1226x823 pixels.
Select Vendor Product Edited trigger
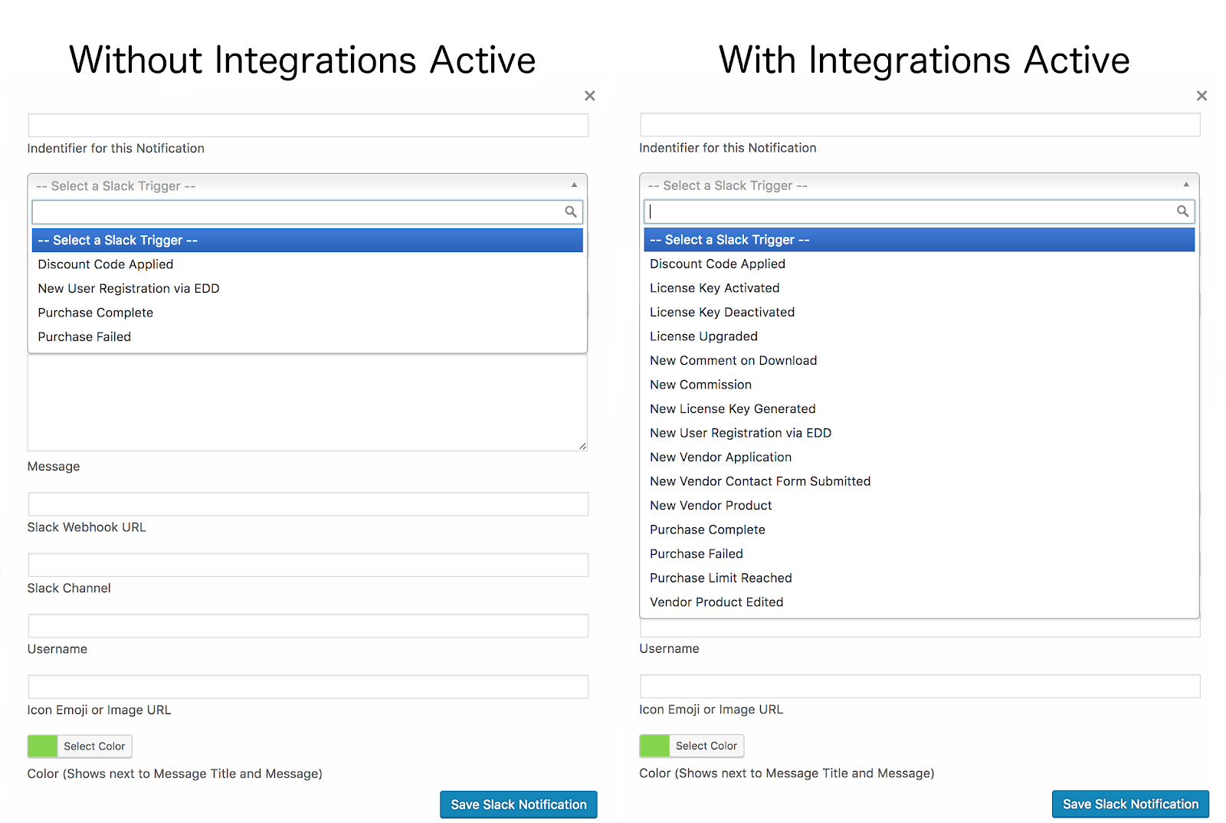click(x=716, y=602)
